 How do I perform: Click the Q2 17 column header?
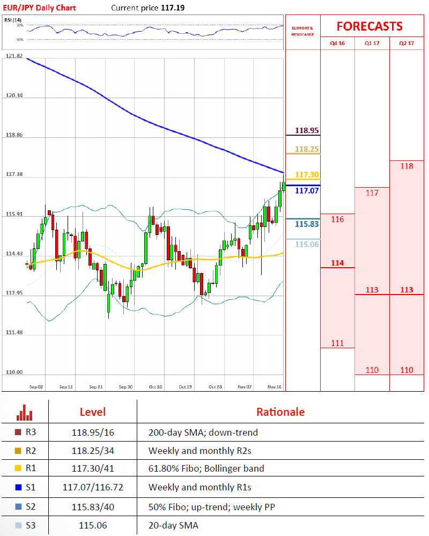pyautogui.click(x=406, y=43)
